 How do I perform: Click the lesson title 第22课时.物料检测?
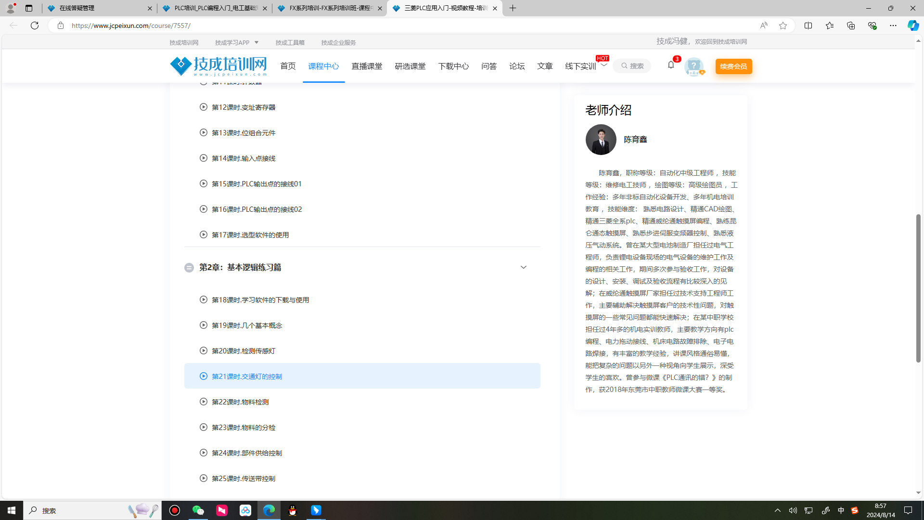(240, 402)
